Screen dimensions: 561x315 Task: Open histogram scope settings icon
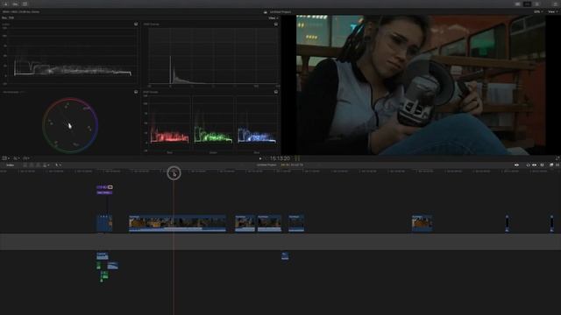click(276, 24)
